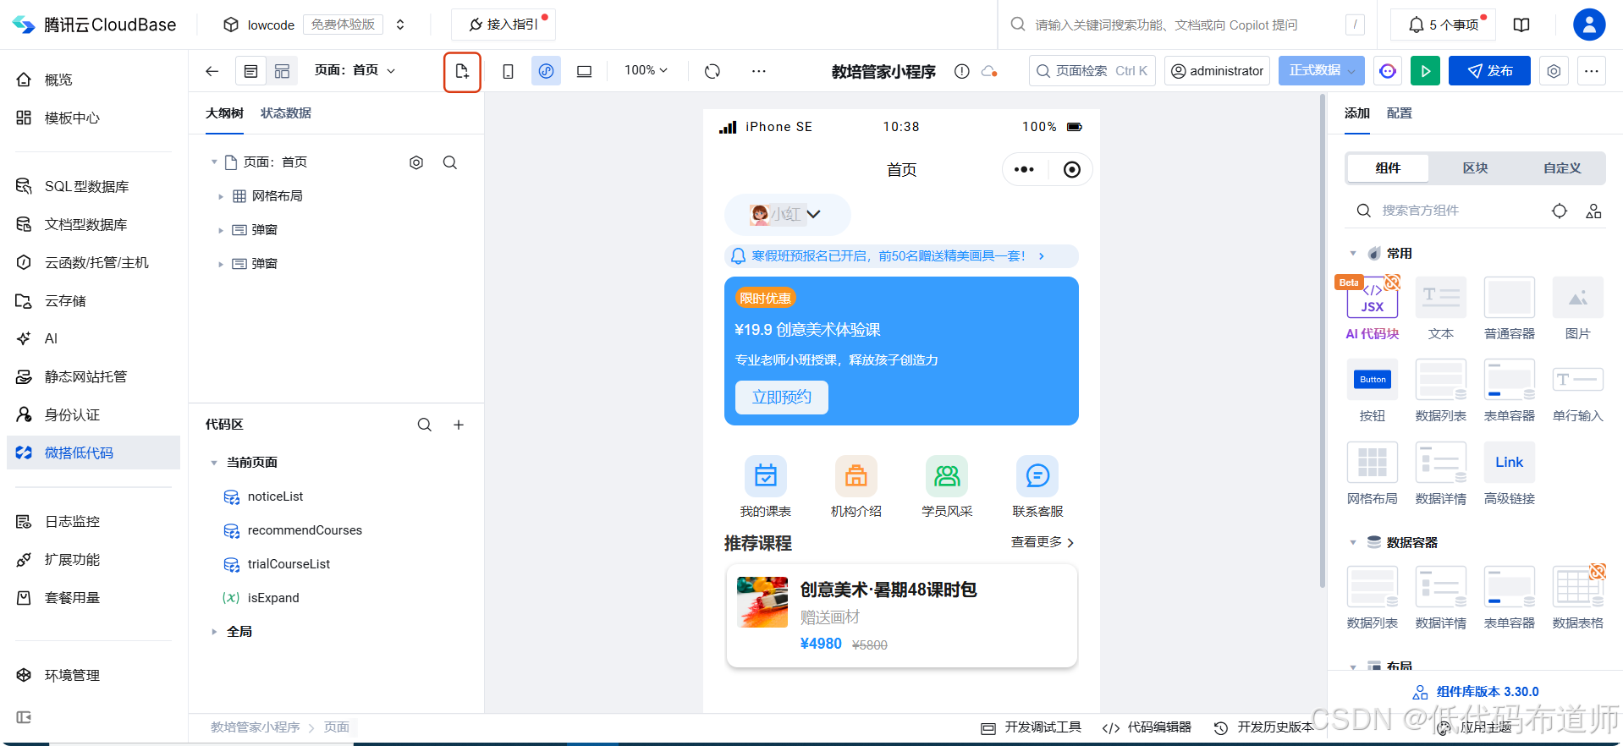Select the 高级链接 Link component
1623x746 pixels.
[1510, 473]
